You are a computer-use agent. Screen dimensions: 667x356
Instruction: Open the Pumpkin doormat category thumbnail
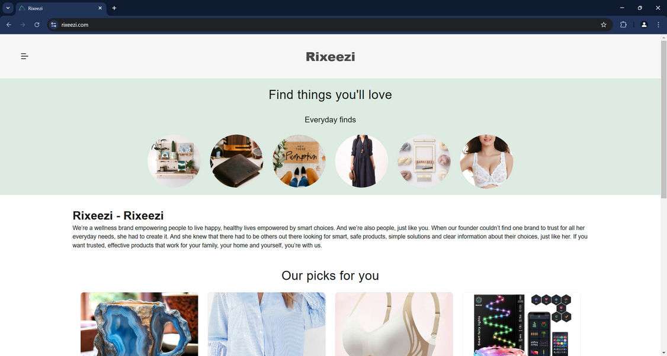pos(299,161)
